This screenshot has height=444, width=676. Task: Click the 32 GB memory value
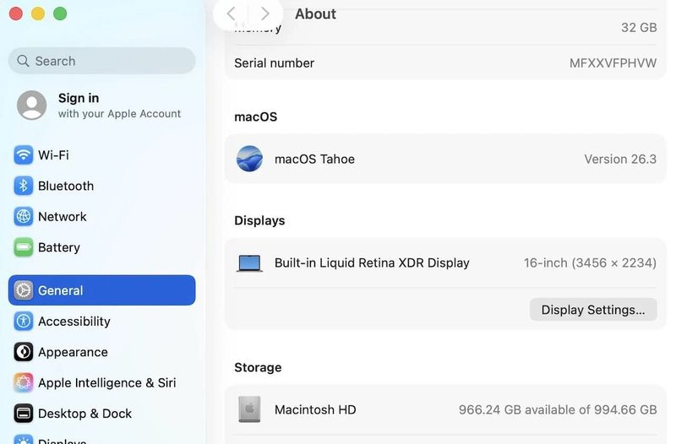point(639,28)
